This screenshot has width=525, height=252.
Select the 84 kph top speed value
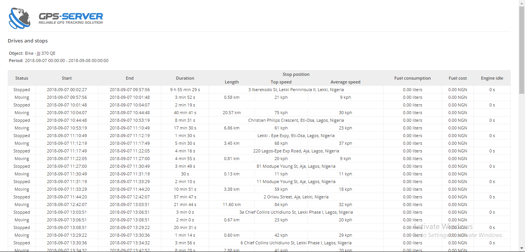point(281,205)
